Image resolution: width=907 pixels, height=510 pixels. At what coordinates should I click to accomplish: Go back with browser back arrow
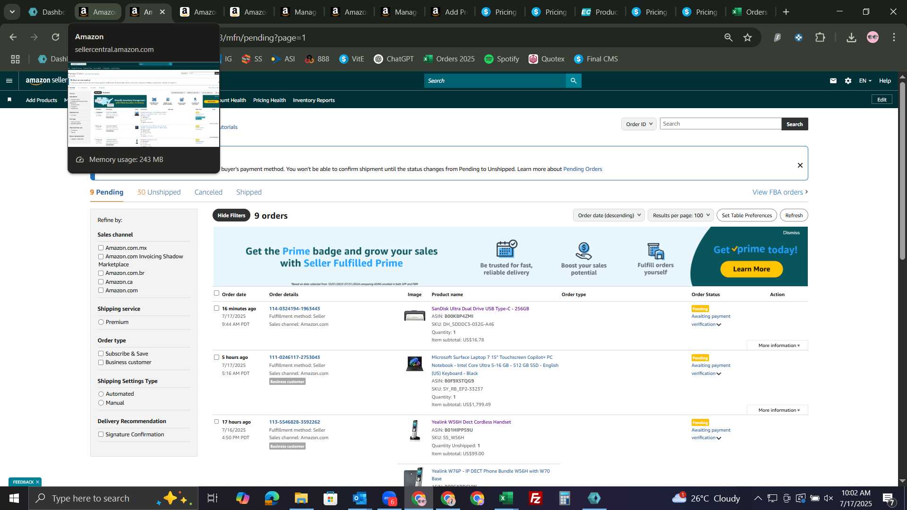point(13,37)
